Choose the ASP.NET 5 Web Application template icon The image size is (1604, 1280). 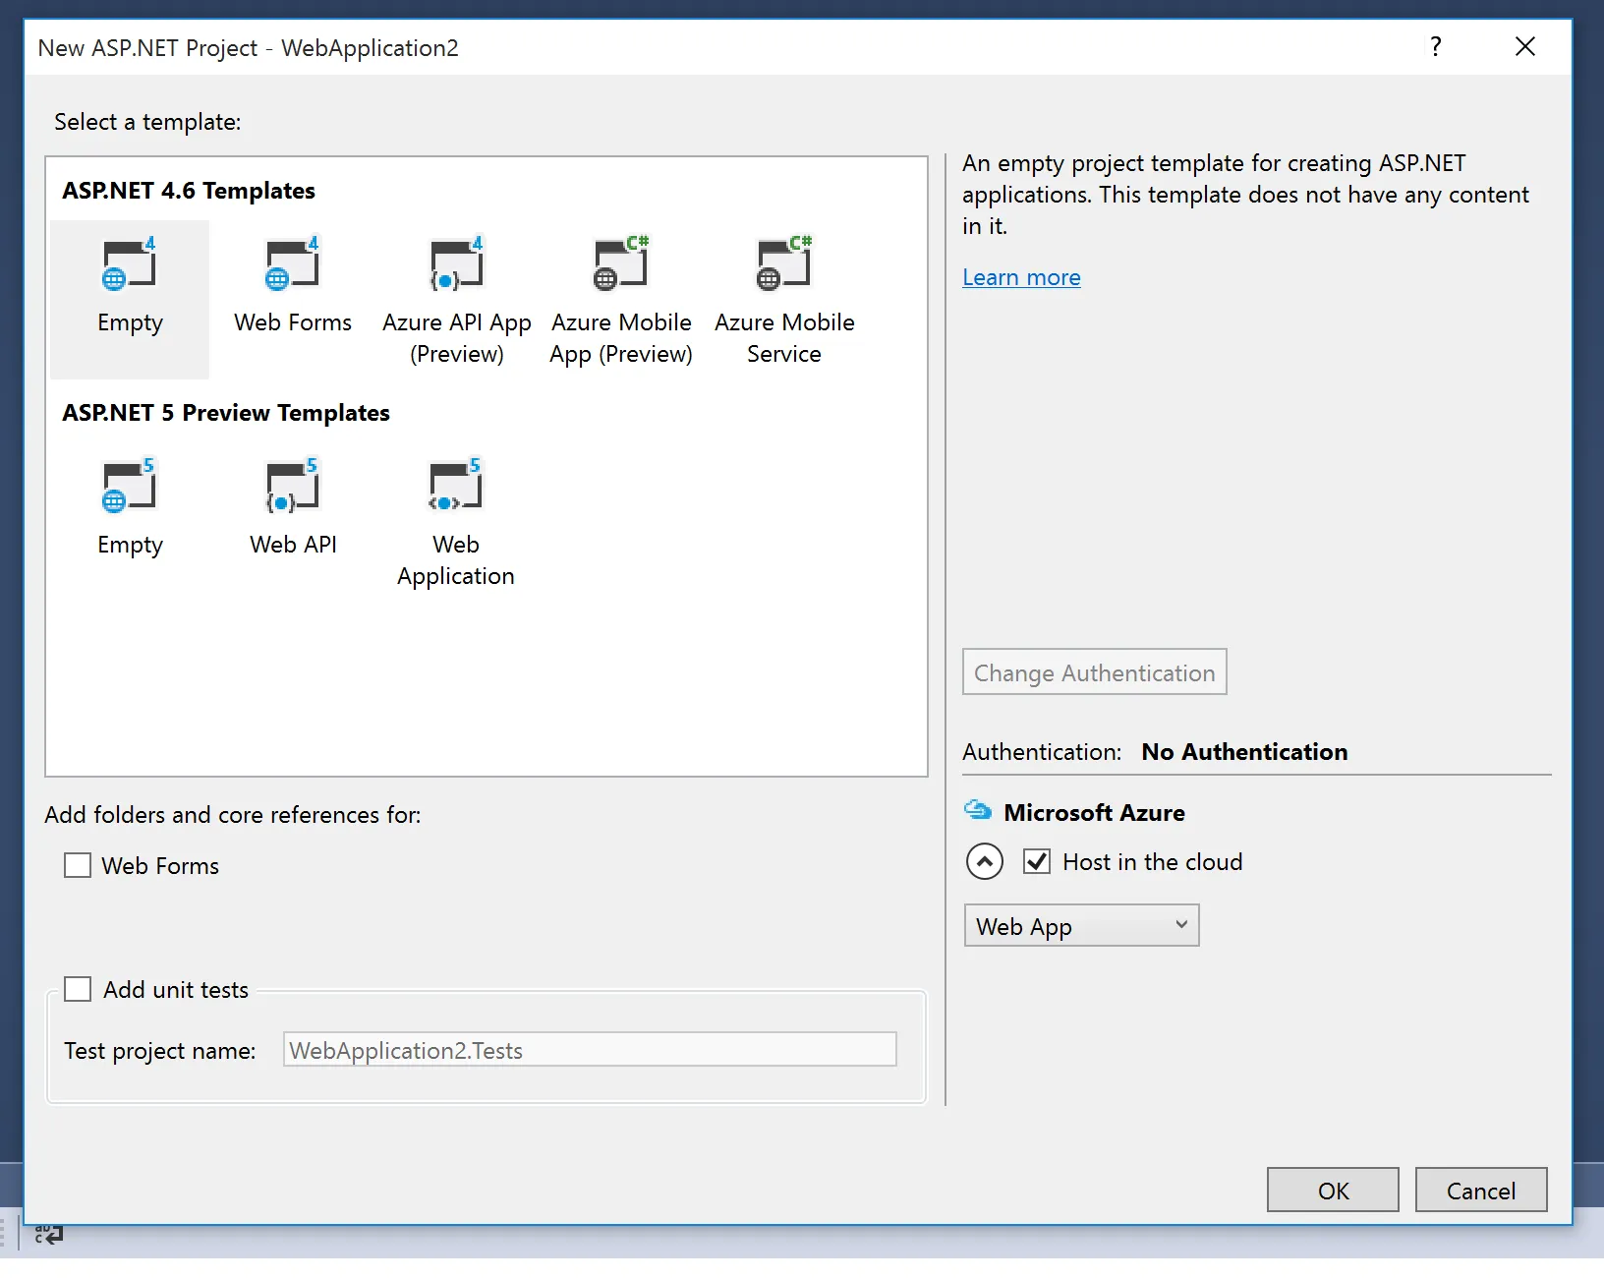(456, 486)
